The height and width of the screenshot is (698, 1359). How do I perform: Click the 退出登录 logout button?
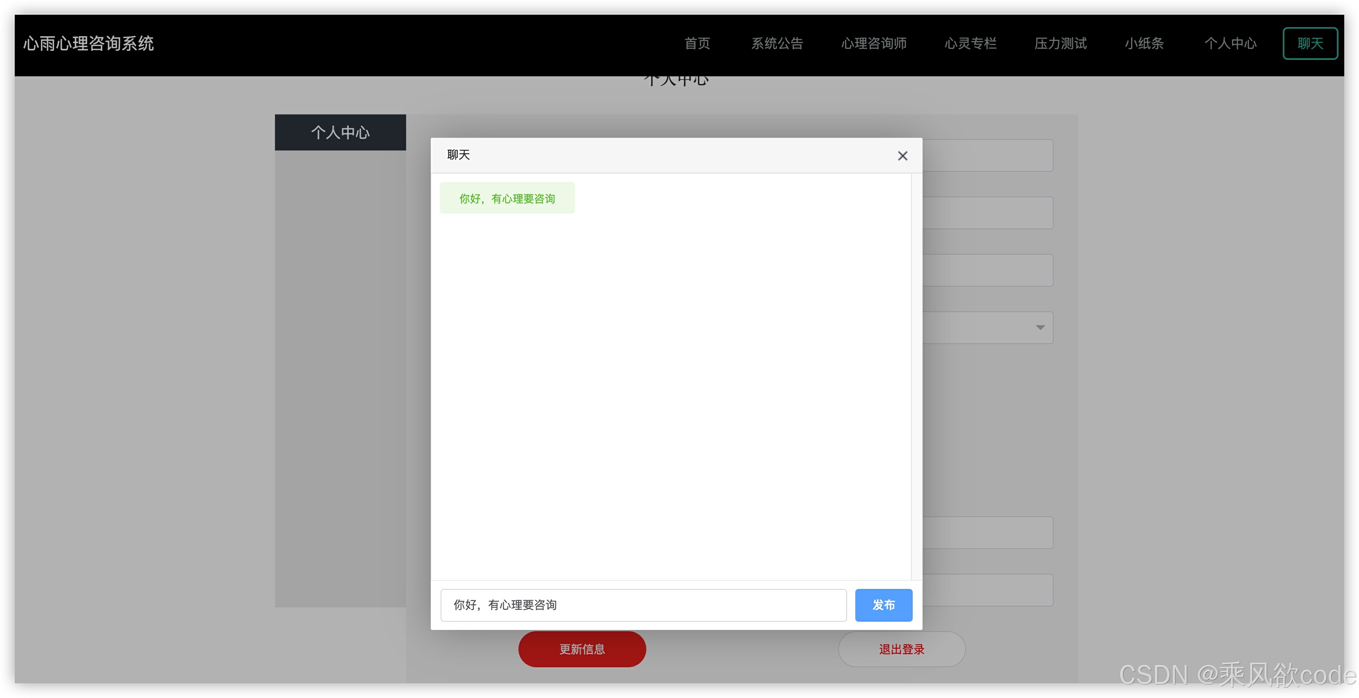point(902,649)
